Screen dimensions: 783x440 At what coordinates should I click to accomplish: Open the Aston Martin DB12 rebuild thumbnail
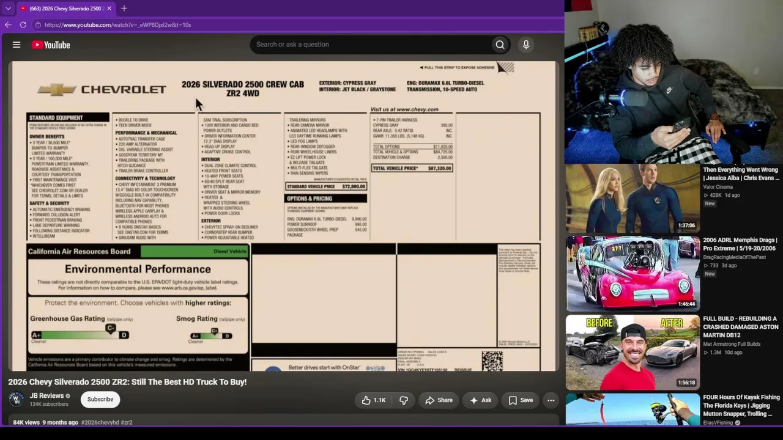point(633,352)
